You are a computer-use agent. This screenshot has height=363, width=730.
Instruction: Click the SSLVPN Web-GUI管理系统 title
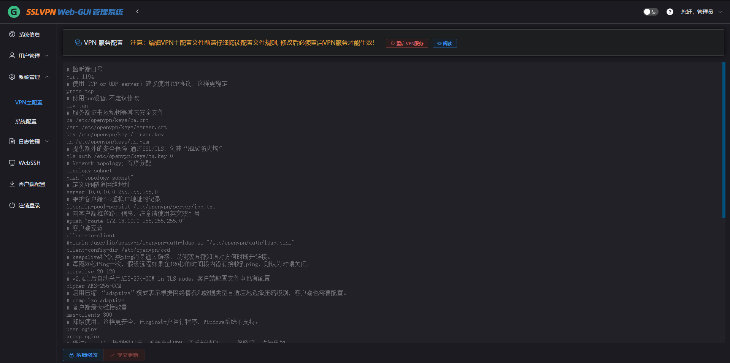(75, 12)
